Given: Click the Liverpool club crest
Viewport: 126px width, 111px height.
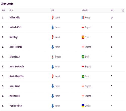Looking at the screenshot, I should 53,57.
